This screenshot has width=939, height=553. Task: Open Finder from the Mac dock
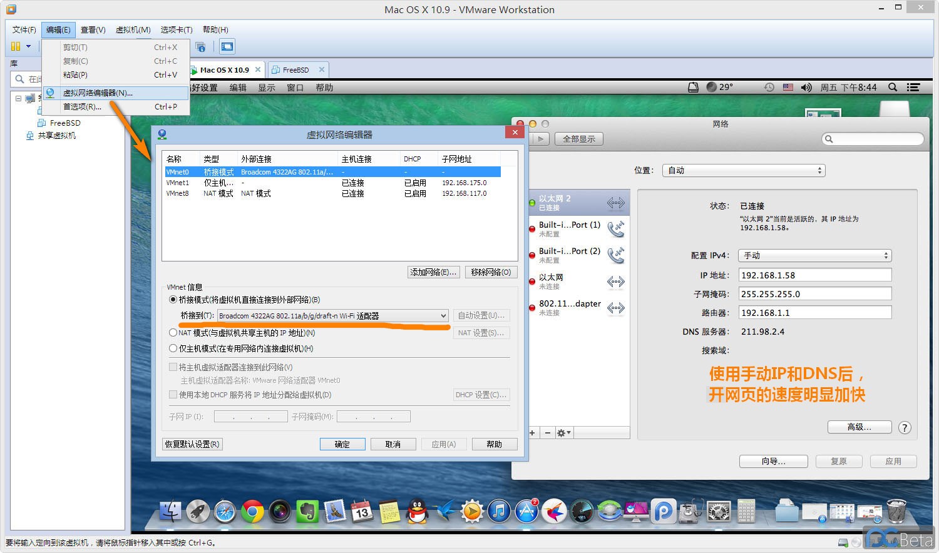[x=170, y=512]
